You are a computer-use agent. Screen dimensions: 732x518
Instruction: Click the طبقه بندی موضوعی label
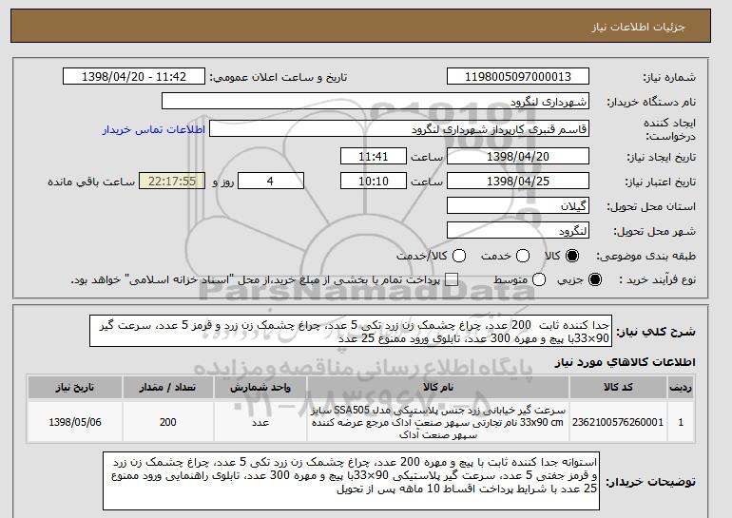(x=645, y=256)
